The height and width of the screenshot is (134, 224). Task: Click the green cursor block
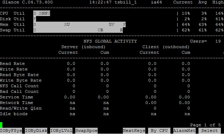coord(1,125)
